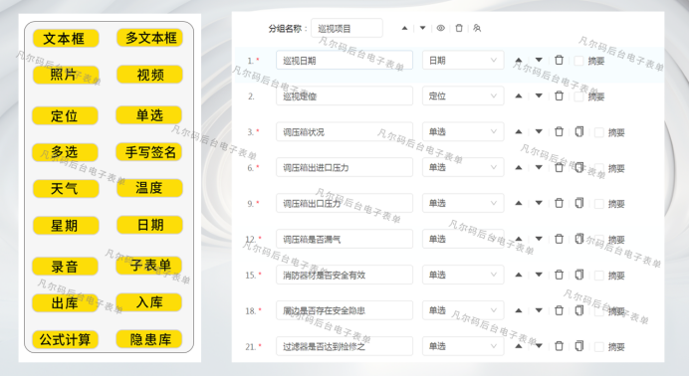Open the 日期 type dropdown in row 1

[463, 61]
